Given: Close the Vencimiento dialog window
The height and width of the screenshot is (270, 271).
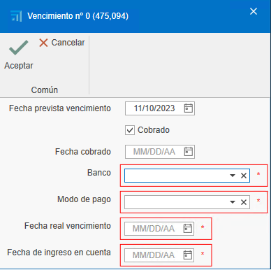Looking at the screenshot, I should [254, 11].
